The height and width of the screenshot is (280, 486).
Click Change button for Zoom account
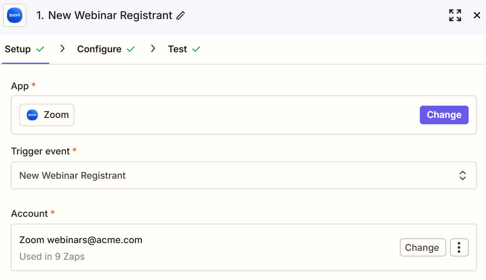(x=422, y=248)
